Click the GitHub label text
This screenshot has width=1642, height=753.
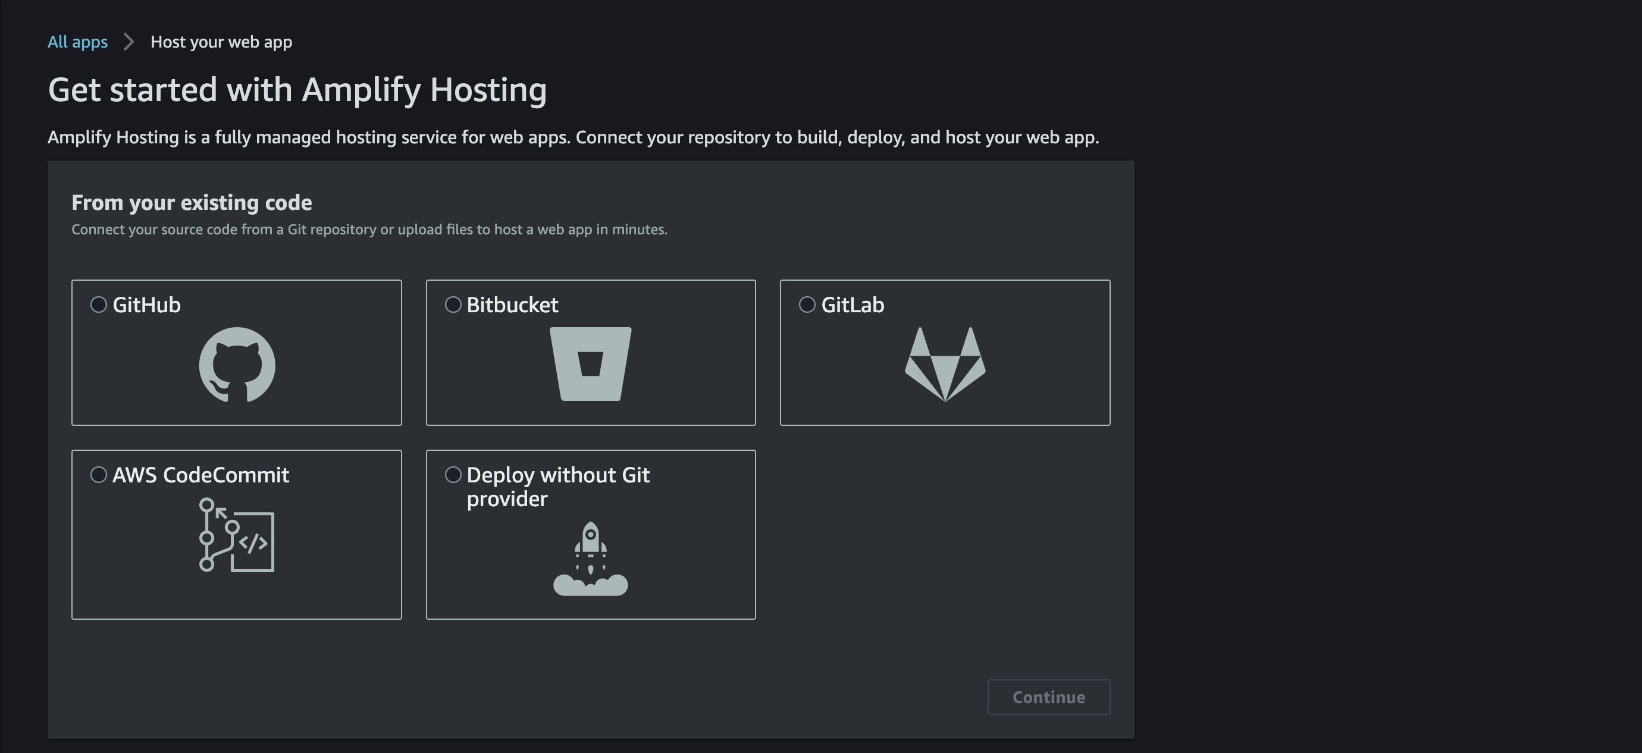click(x=146, y=305)
